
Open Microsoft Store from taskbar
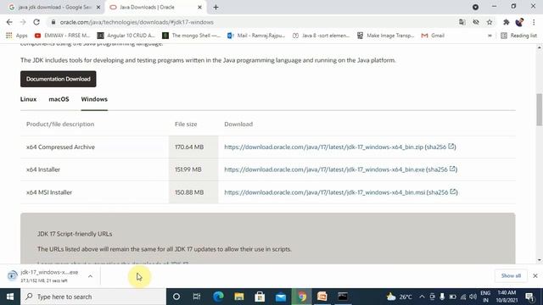coord(260,297)
